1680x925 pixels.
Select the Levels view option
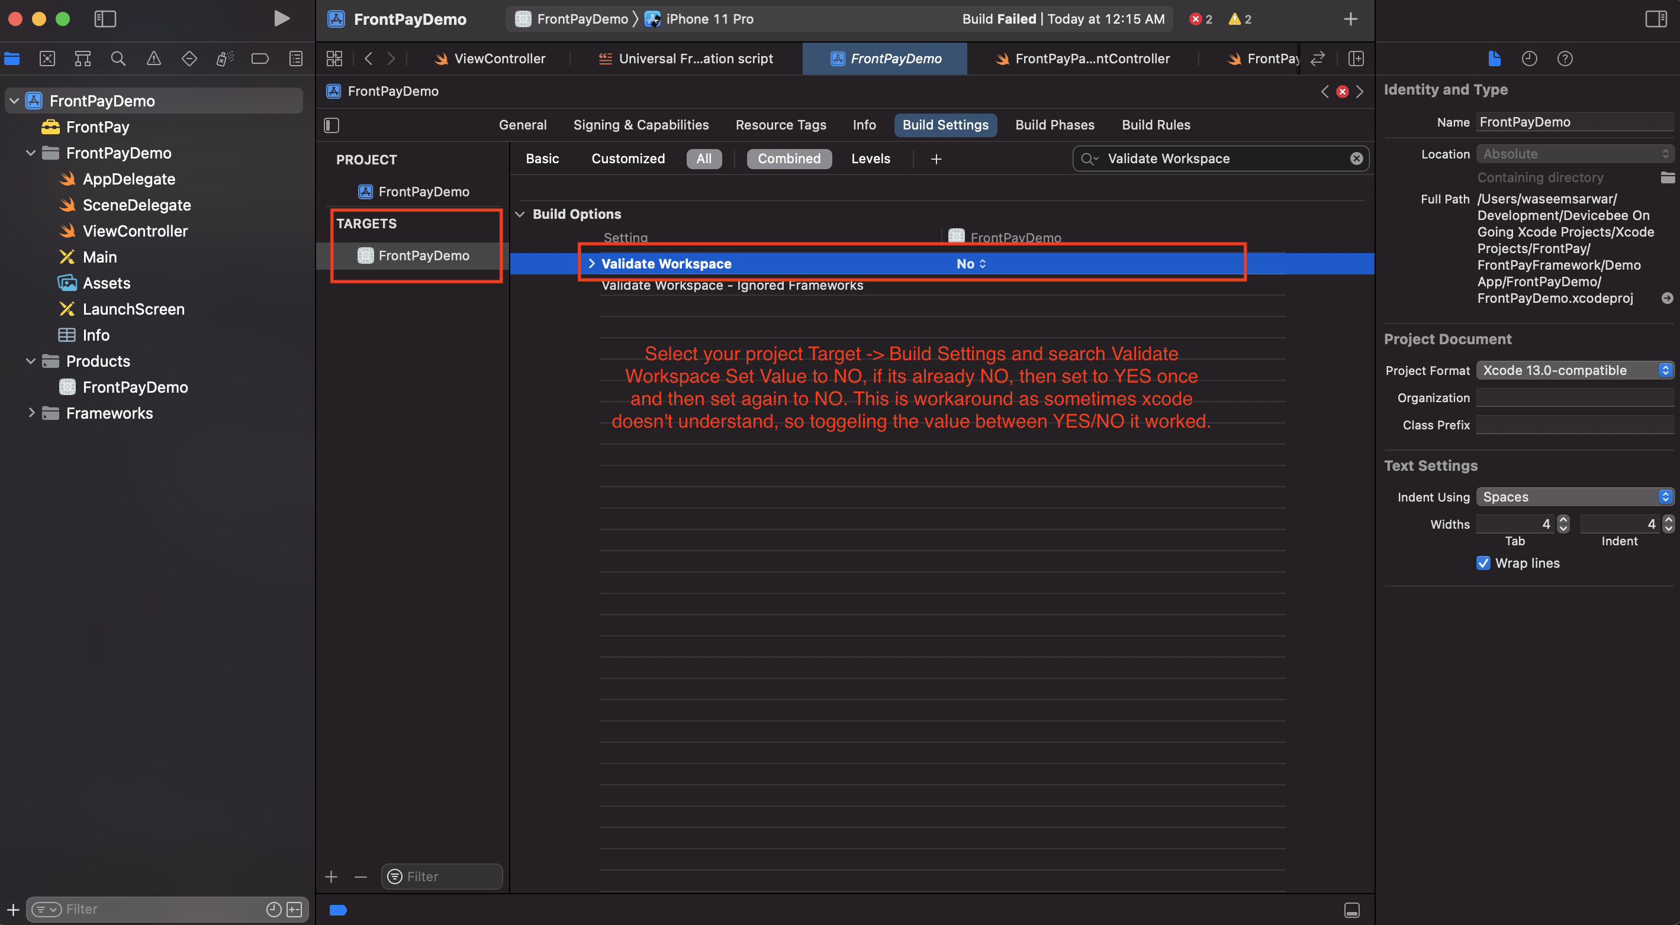coord(870,159)
